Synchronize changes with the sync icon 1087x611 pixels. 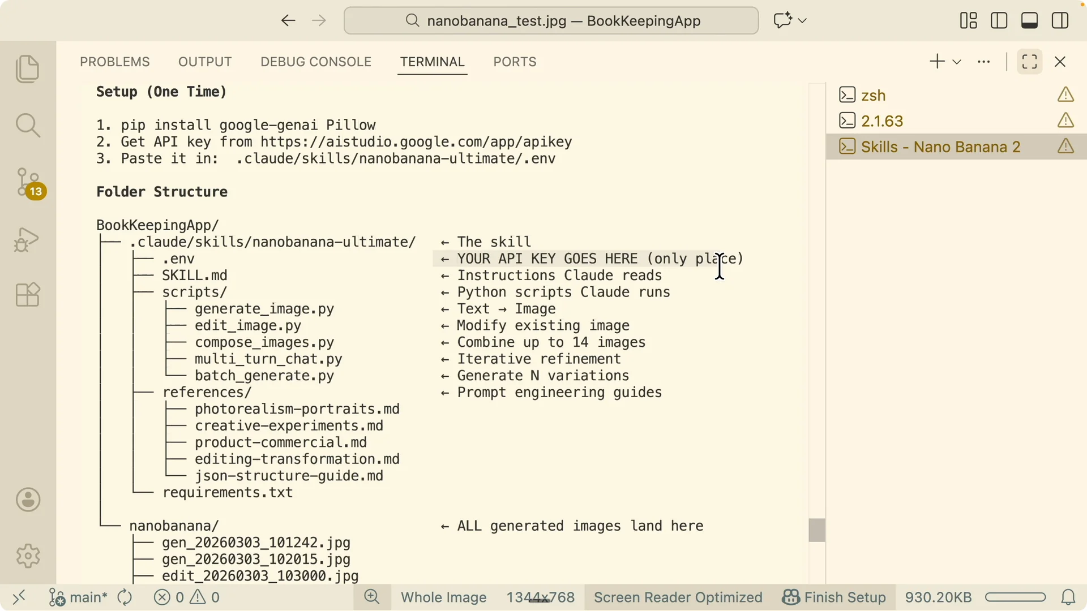click(125, 597)
